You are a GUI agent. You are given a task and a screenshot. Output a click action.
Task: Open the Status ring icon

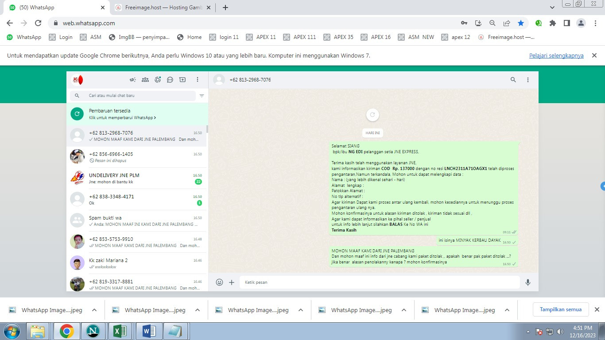(158, 80)
